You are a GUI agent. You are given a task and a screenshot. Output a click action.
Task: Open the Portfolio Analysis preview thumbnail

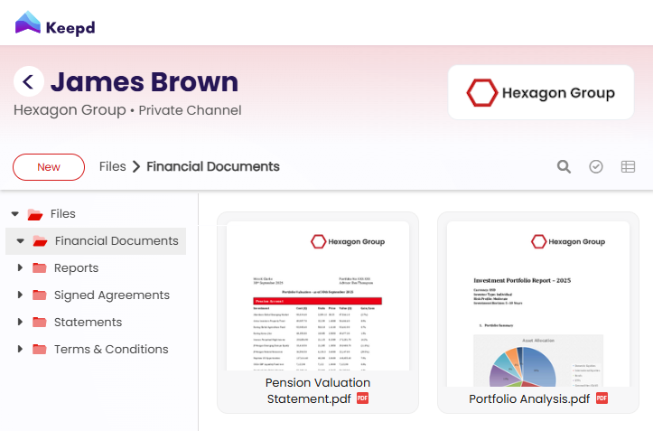click(538, 305)
